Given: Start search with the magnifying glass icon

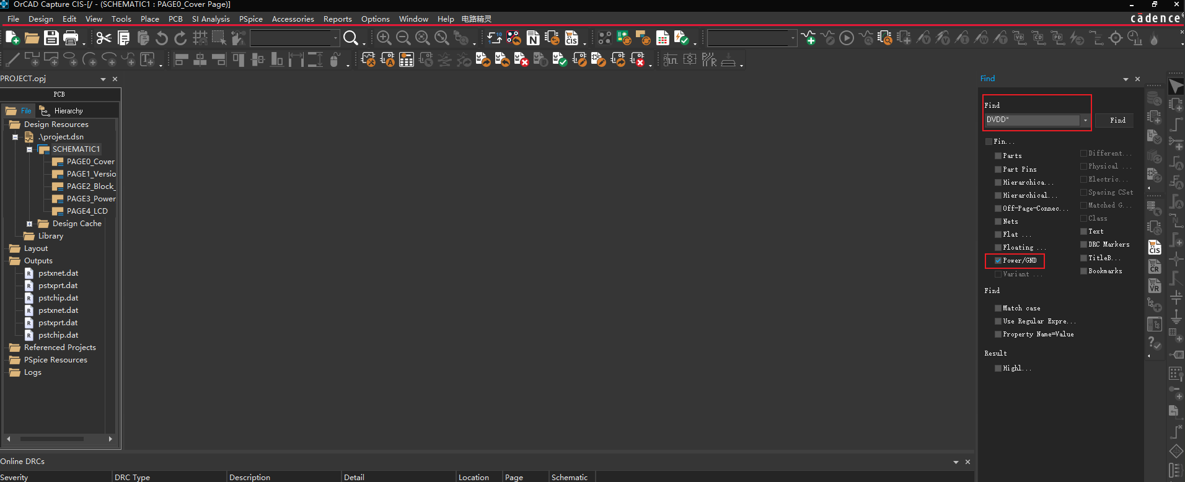Looking at the screenshot, I should (351, 38).
